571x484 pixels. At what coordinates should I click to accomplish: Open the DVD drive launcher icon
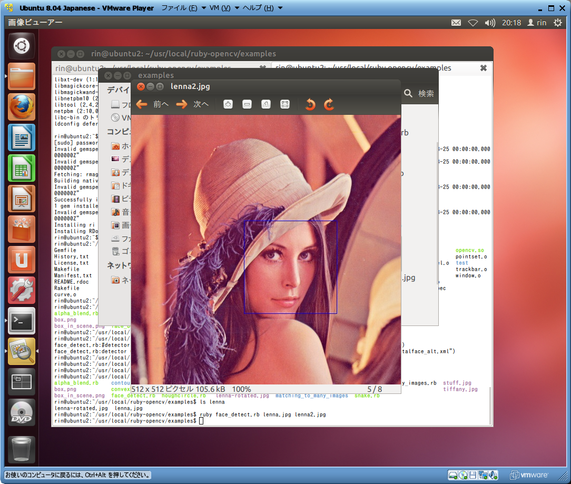coord(22,413)
